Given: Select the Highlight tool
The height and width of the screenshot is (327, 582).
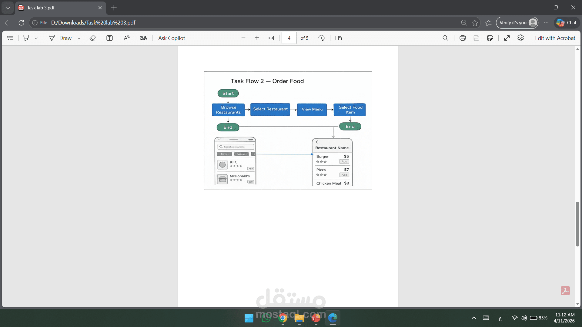Looking at the screenshot, I should tap(26, 38).
